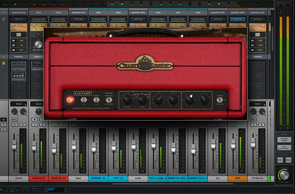
Task: Click the Vcs channel volume fader
Action: 213,144
